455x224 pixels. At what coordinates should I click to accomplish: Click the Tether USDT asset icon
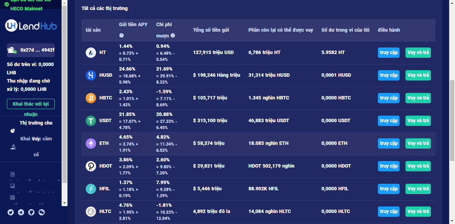pyautogui.click(x=91, y=121)
